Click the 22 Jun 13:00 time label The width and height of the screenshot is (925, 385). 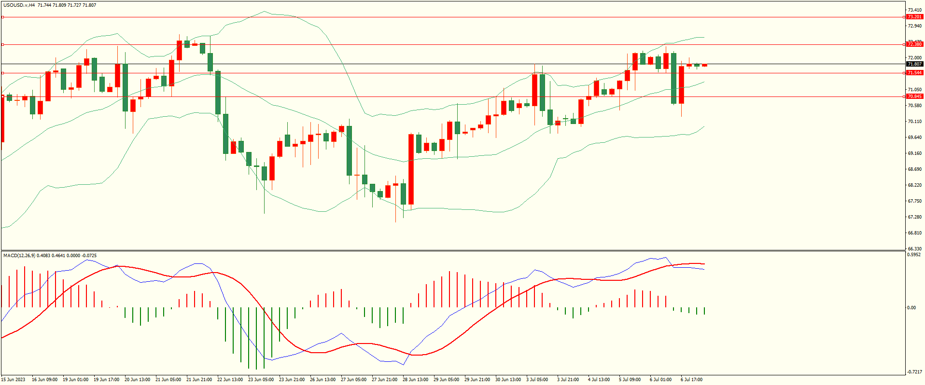[230, 380]
